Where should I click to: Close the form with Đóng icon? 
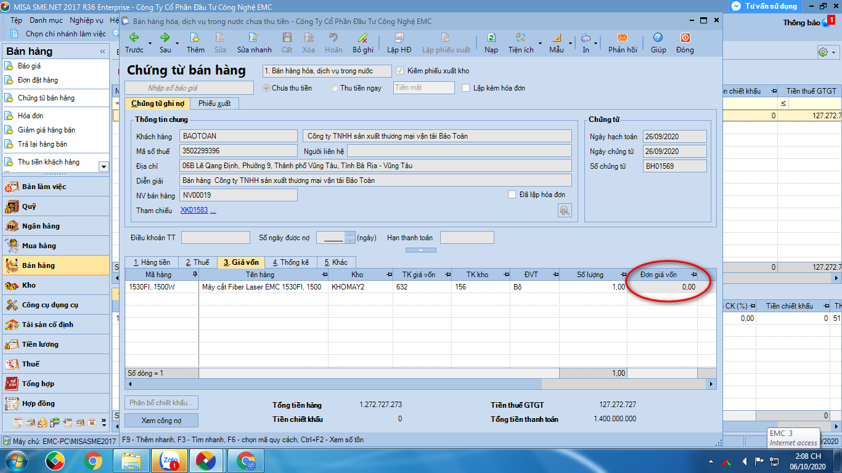coord(685,43)
